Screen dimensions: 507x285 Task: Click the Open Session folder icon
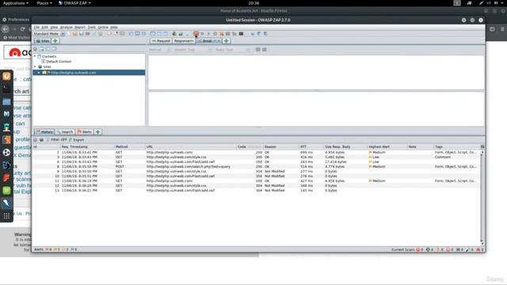(x=75, y=33)
